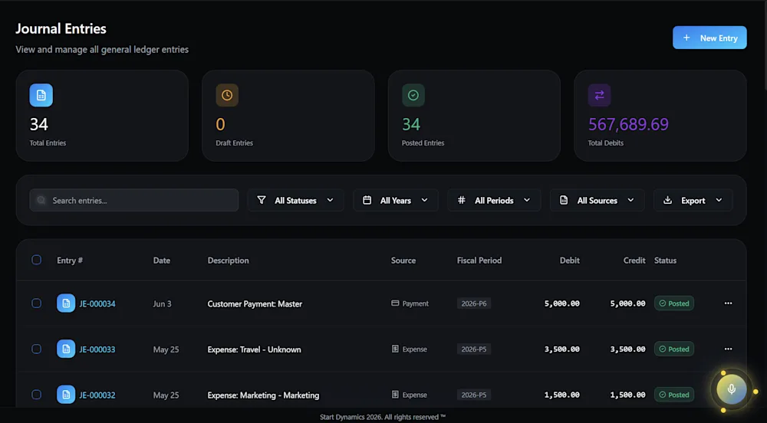
Task: Check the JE-000033 row checkbox
Action: pyautogui.click(x=37, y=349)
